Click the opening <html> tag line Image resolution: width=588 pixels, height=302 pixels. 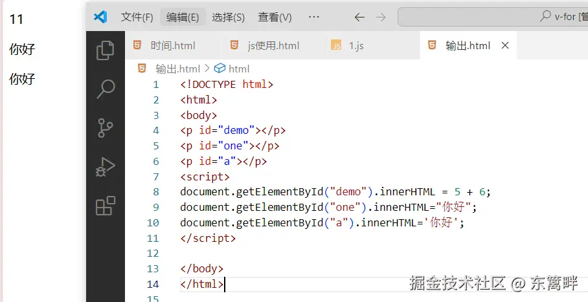[x=198, y=100]
